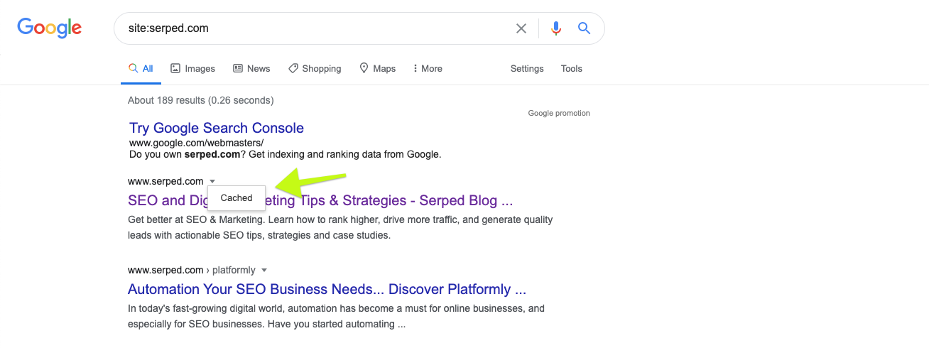The width and height of the screenshot is (929, 348).
Task: Expand the arrow beside www.serped.com › platformly
Action: 264,271
